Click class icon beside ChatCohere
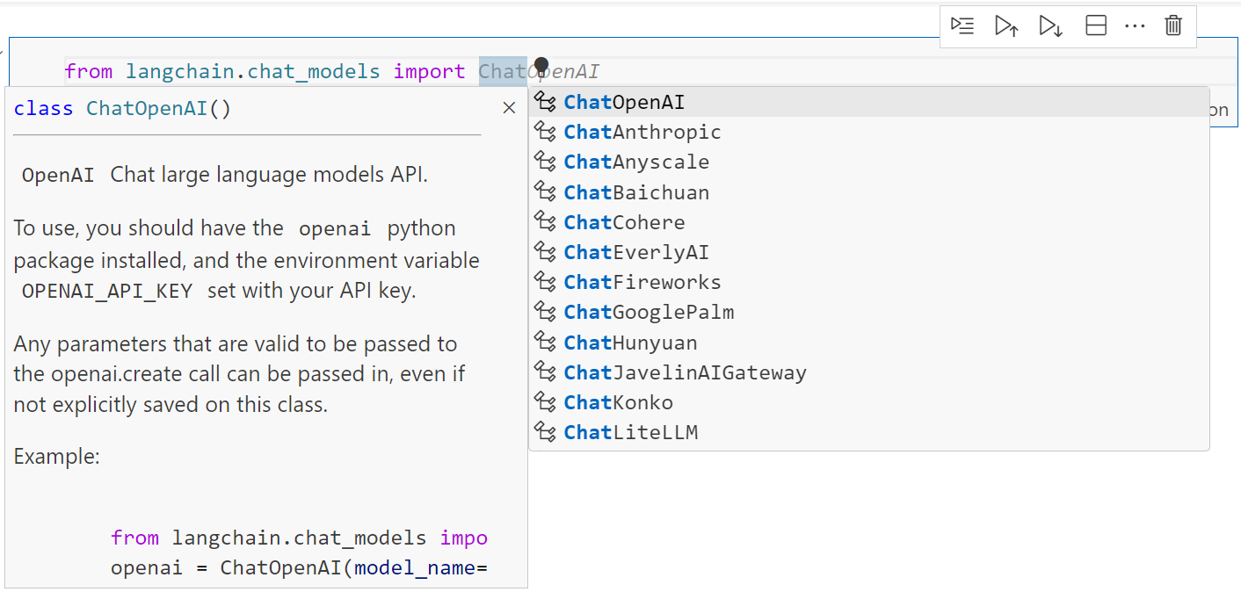 coord(546,222)
